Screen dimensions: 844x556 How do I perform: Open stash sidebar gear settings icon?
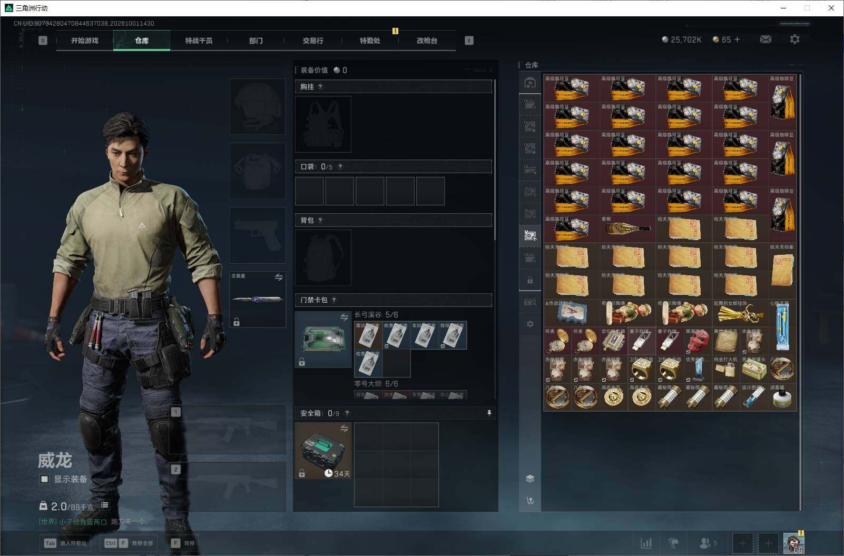point(530,324)
